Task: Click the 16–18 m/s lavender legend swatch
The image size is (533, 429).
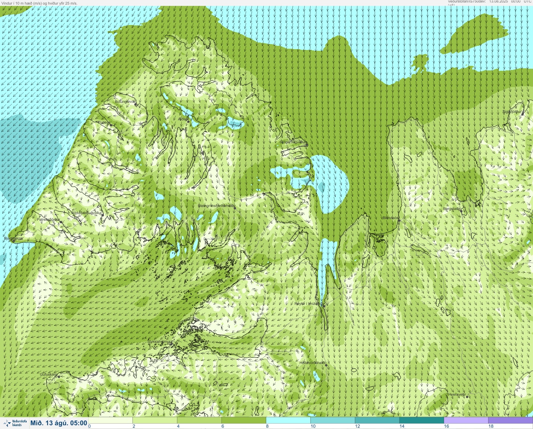Action: 466,420
